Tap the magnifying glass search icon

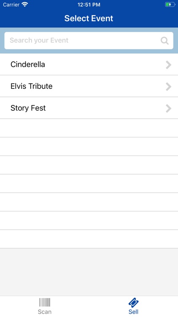(x=165, y=41)
